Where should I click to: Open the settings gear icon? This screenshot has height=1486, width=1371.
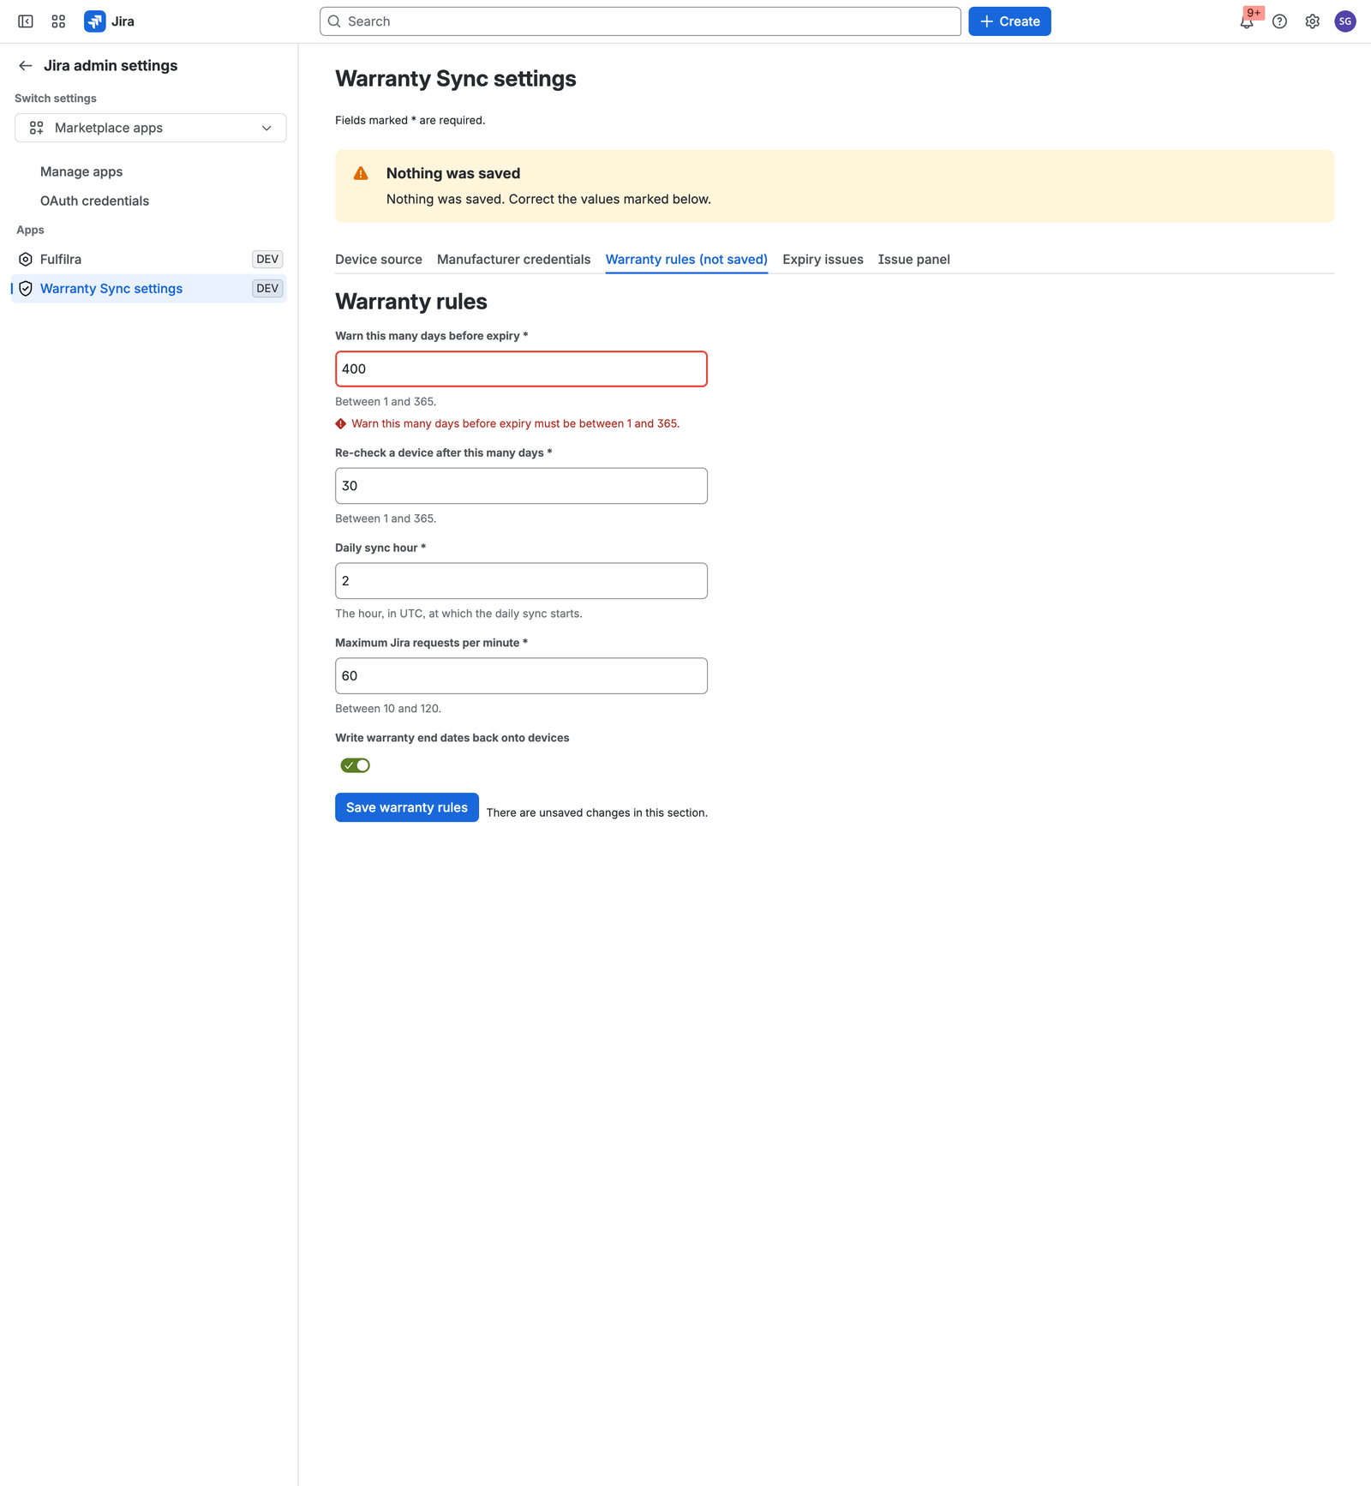click(1312, 21)
